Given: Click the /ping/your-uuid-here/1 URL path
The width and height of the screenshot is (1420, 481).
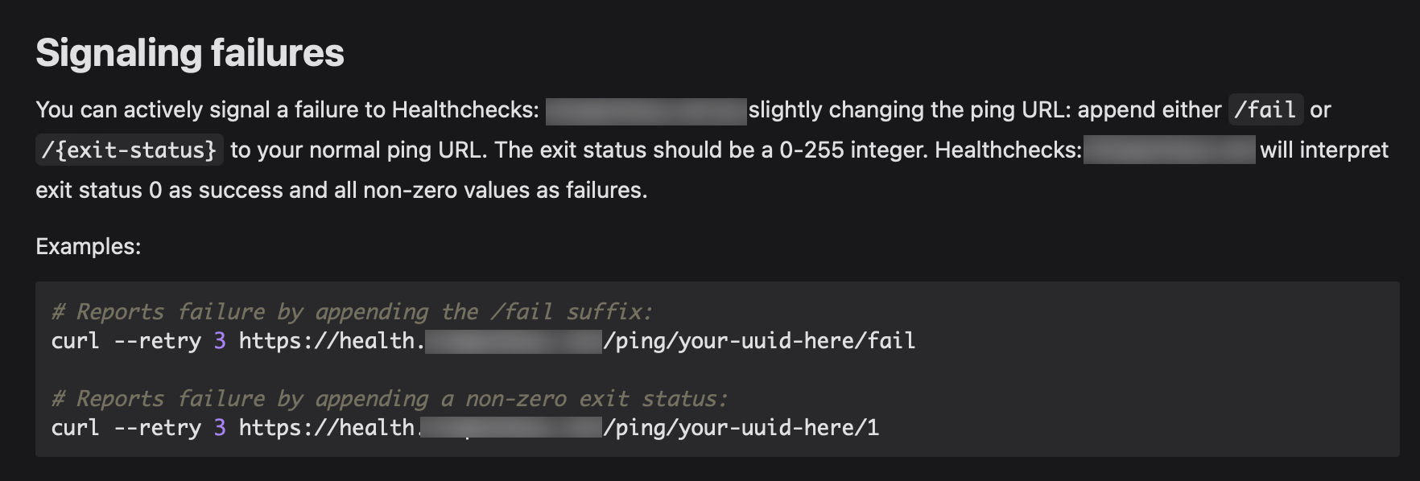Looking at the screenshot, I should 741,428.
